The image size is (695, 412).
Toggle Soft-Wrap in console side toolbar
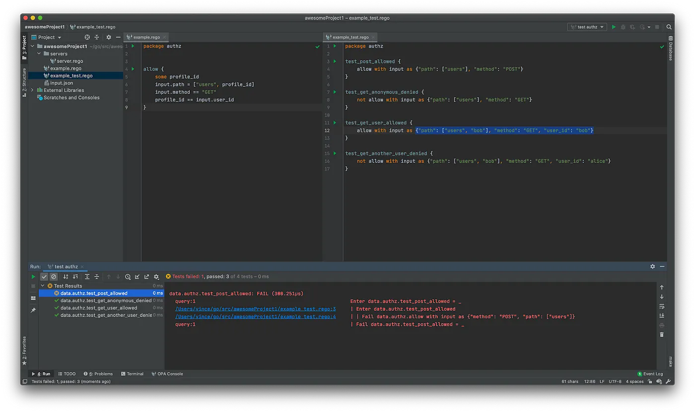coord(662,306)
